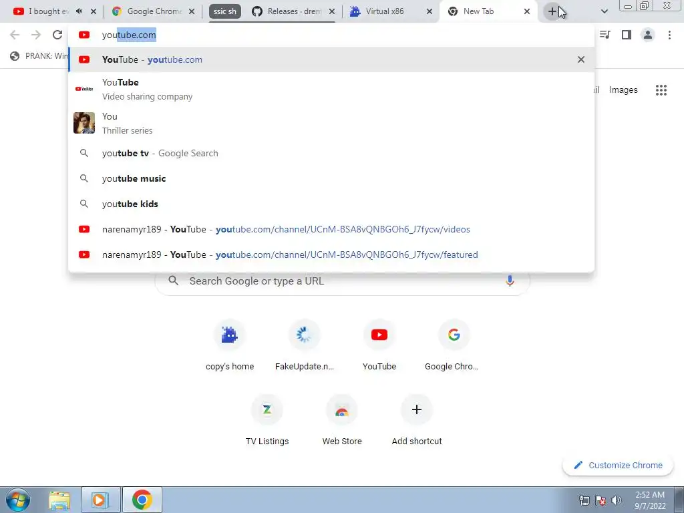Viewport: 684px width, 513px height.
Task: Open the Google apps grid
Action: click(661, 90)
